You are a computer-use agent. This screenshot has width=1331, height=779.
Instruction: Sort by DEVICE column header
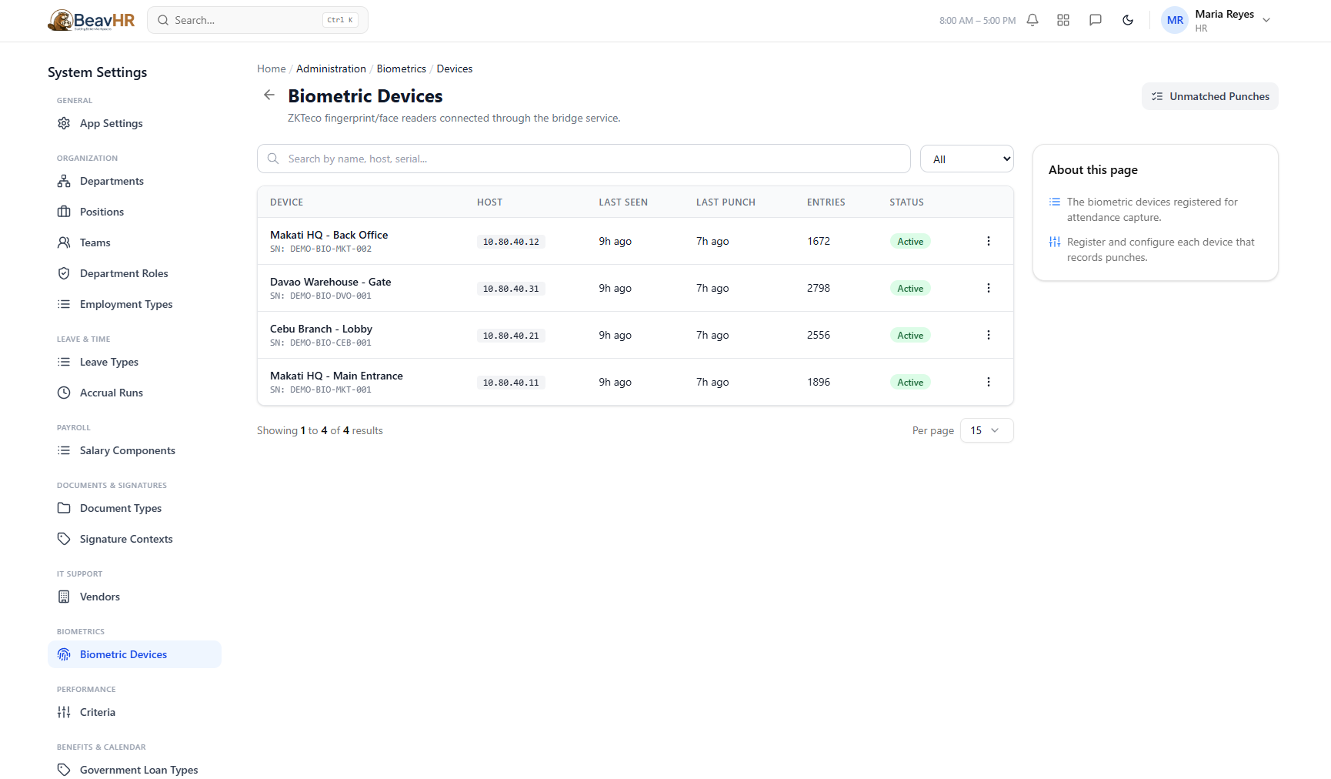click(286, 202)
